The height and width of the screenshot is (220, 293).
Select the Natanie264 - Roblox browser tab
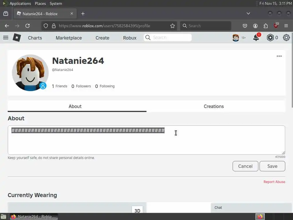45,14
